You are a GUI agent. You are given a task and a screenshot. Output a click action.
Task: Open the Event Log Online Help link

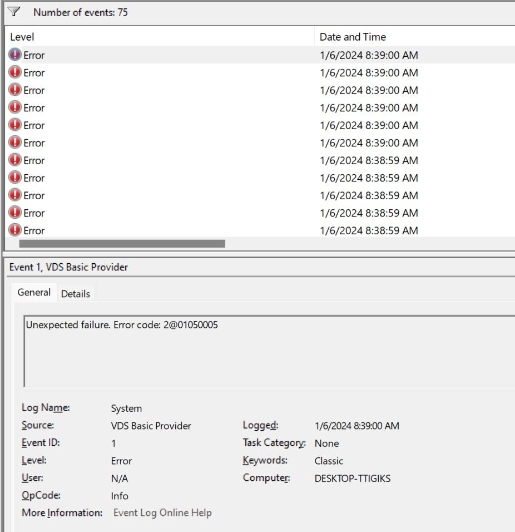click(162, 513)
